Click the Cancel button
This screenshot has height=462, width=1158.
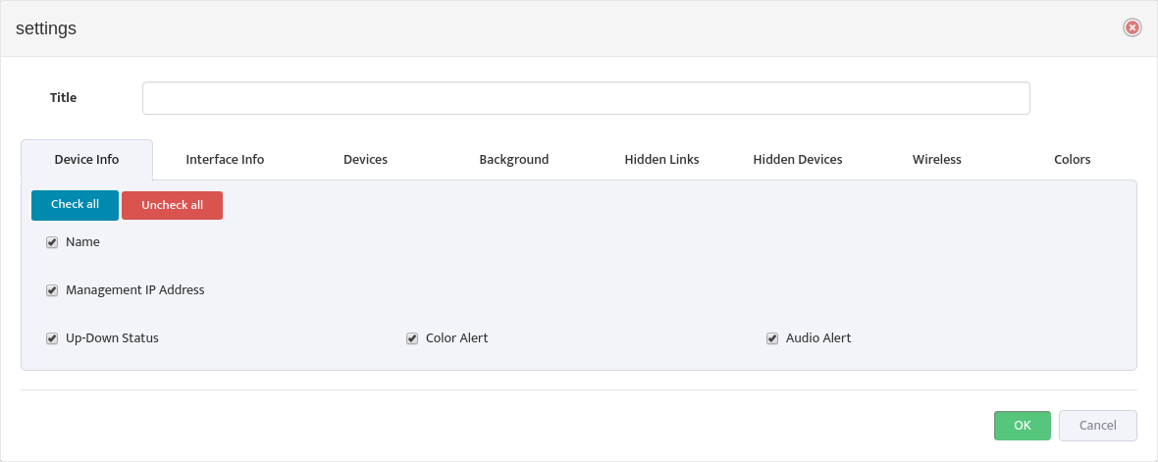[x=1097, y=426]
